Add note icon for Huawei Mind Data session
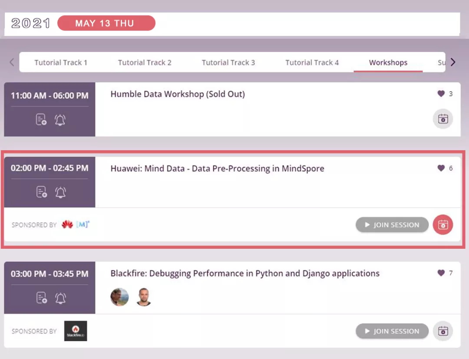Viewport: 469px width, 359px height. point(41,192)
